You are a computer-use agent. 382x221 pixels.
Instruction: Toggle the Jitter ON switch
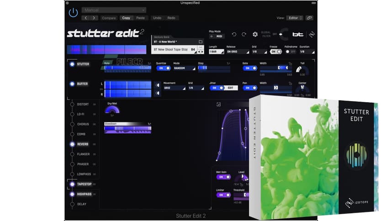217,88
